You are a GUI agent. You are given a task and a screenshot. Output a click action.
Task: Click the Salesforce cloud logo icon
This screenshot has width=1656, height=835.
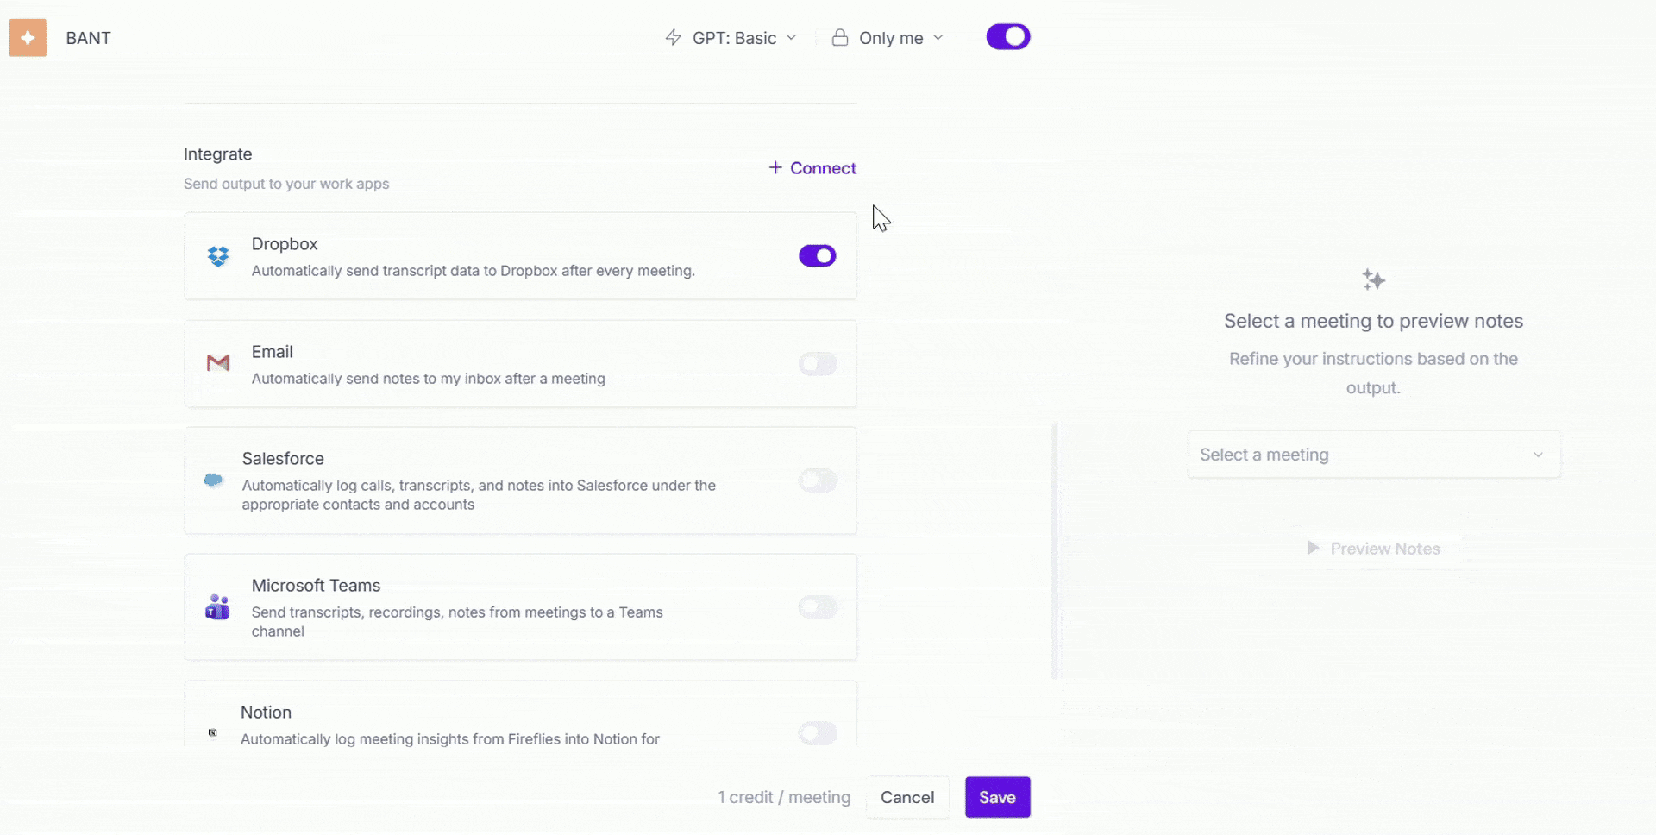(x=213, y=480)
